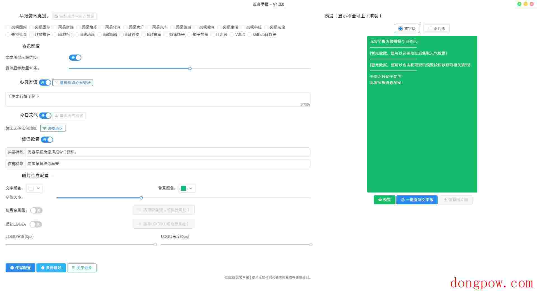Click the 反馈建议 button
Image resolution: width=537 pixels, height=291 pixels.
click(51, 268)
